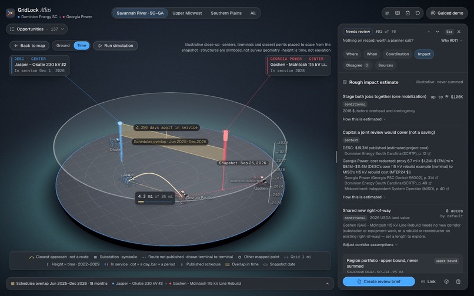The width and height of the screenshot is (474, 296).
Task: Click the Link button in panel footer
Action: coord(428,281)
